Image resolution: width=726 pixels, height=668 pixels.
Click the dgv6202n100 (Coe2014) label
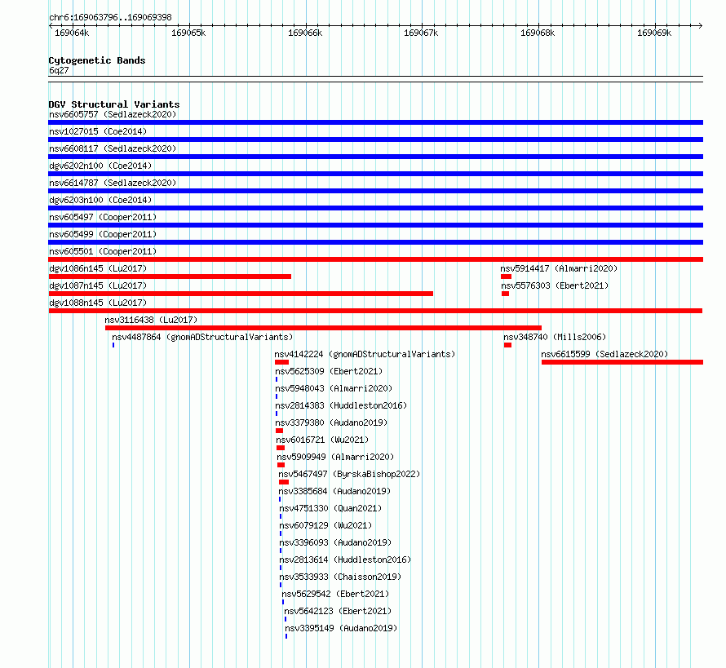(x=100, y=166)
